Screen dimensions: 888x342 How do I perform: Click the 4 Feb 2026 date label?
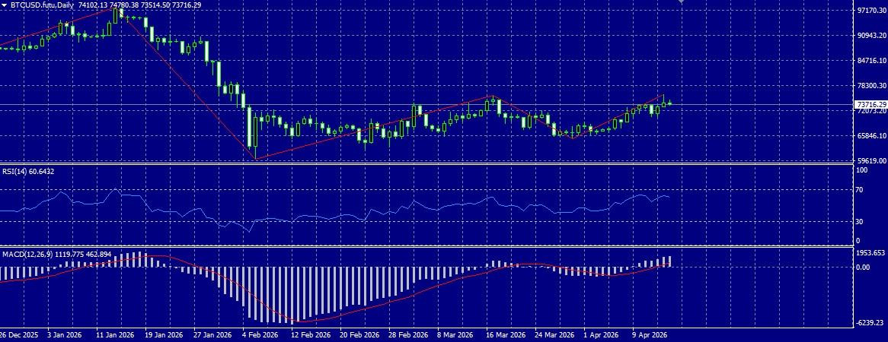pyautogui.click(x=260, y=335)
